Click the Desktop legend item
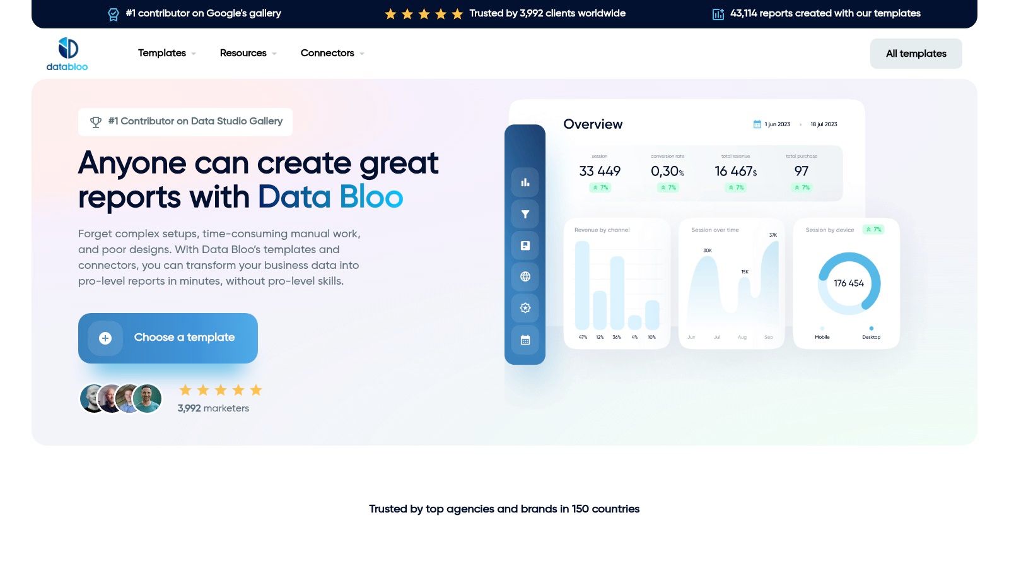 (x=871, y=333)
